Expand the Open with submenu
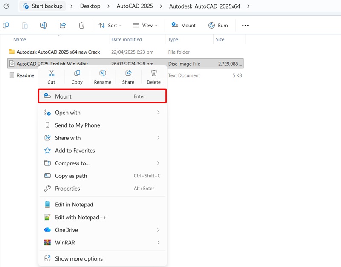Image resolution: width=341 pixels, height=267 pixels. pyautogui.click(x=68, y=113)
